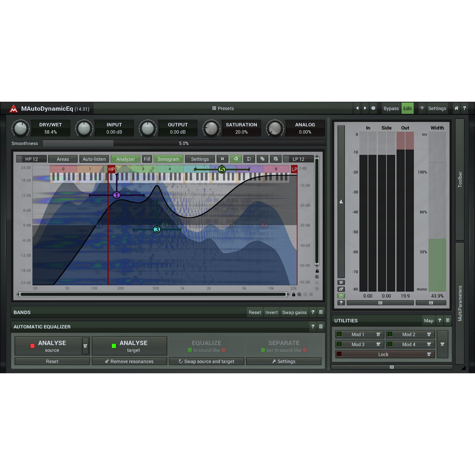The height and width of the screenshot is (475, 475).
Task: Click the Dry/Wet knob
Action: pyautogui.click(x=21, y=128)
